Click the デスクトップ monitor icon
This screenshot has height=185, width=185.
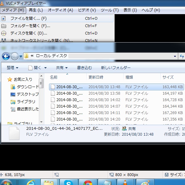point(13,94)
